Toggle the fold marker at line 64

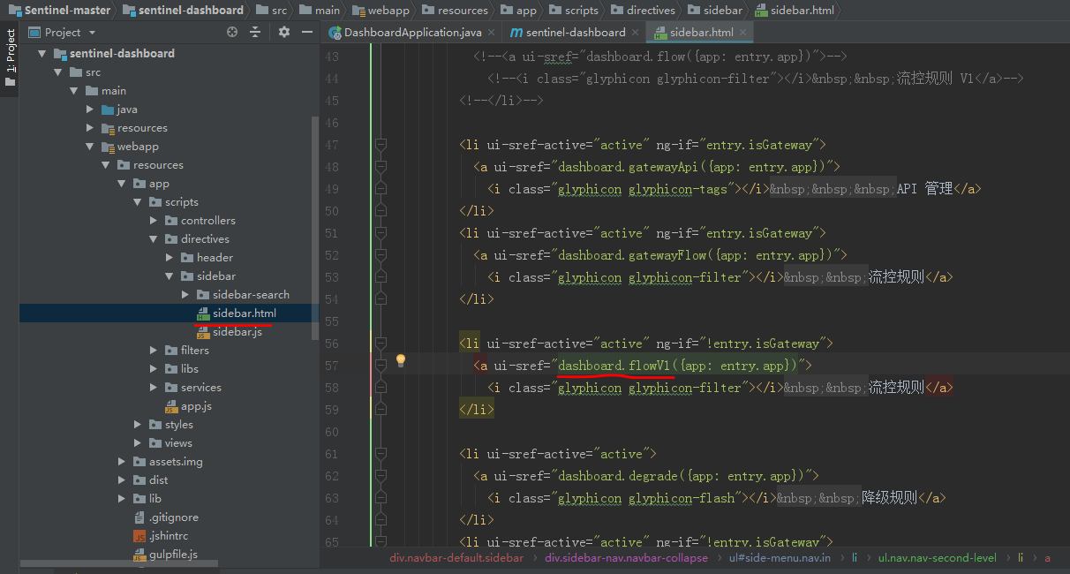pos(381,520)
